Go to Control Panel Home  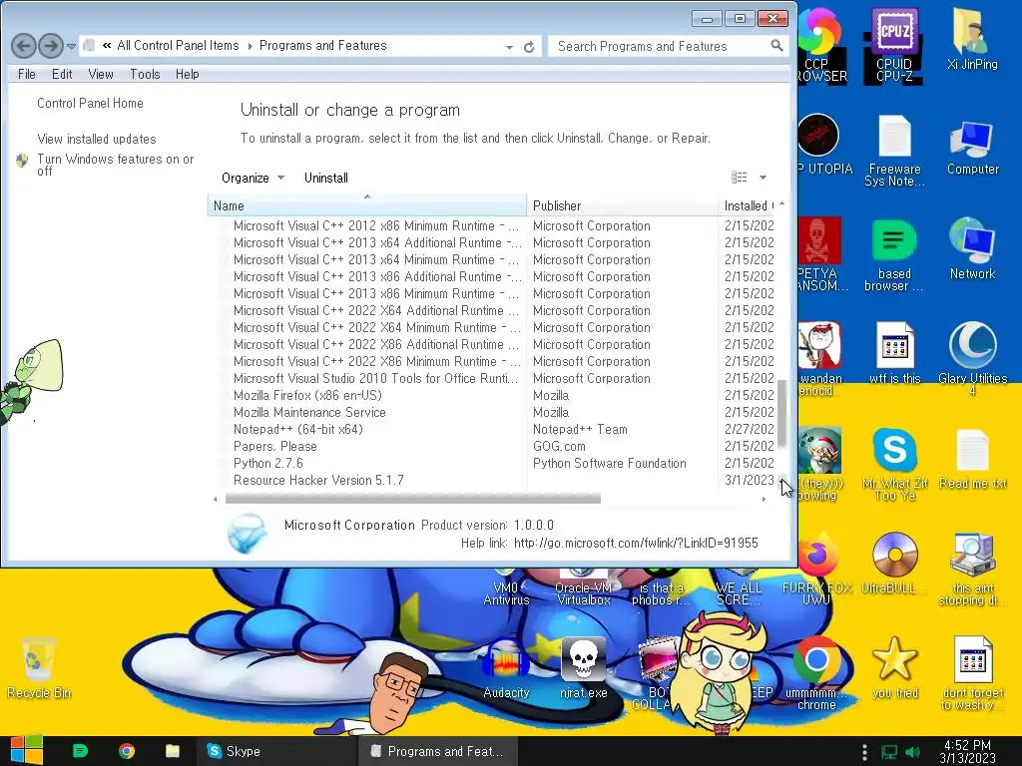[x=90, y=103]
